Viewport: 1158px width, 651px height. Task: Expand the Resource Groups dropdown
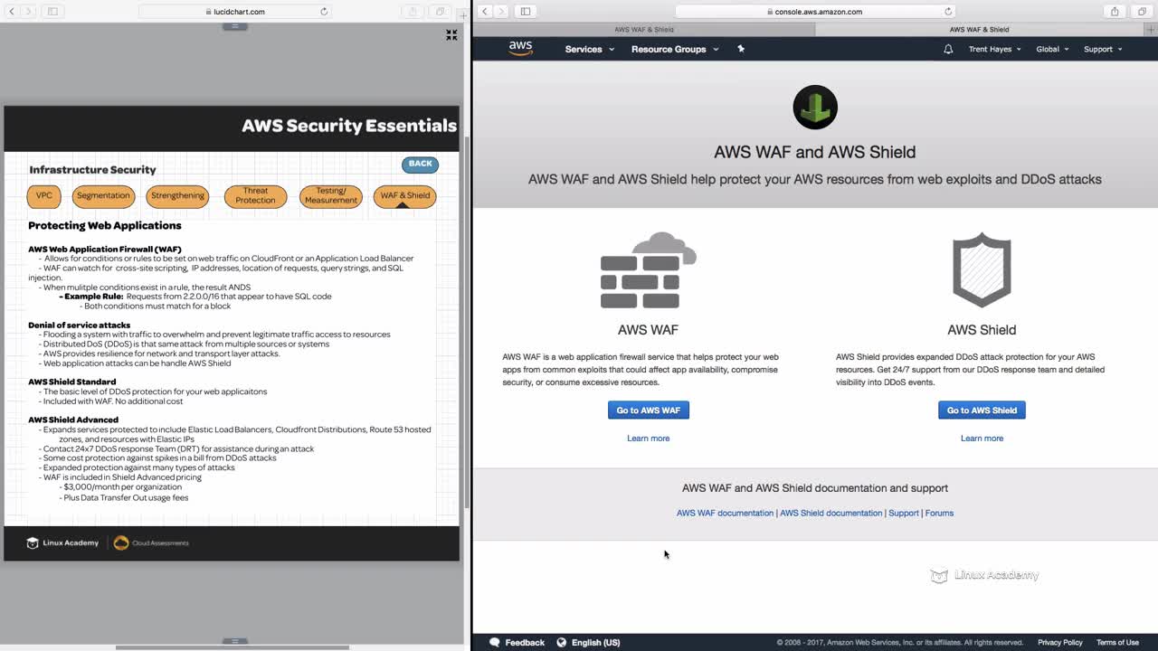pyautogui.click(x=675, y=49)
